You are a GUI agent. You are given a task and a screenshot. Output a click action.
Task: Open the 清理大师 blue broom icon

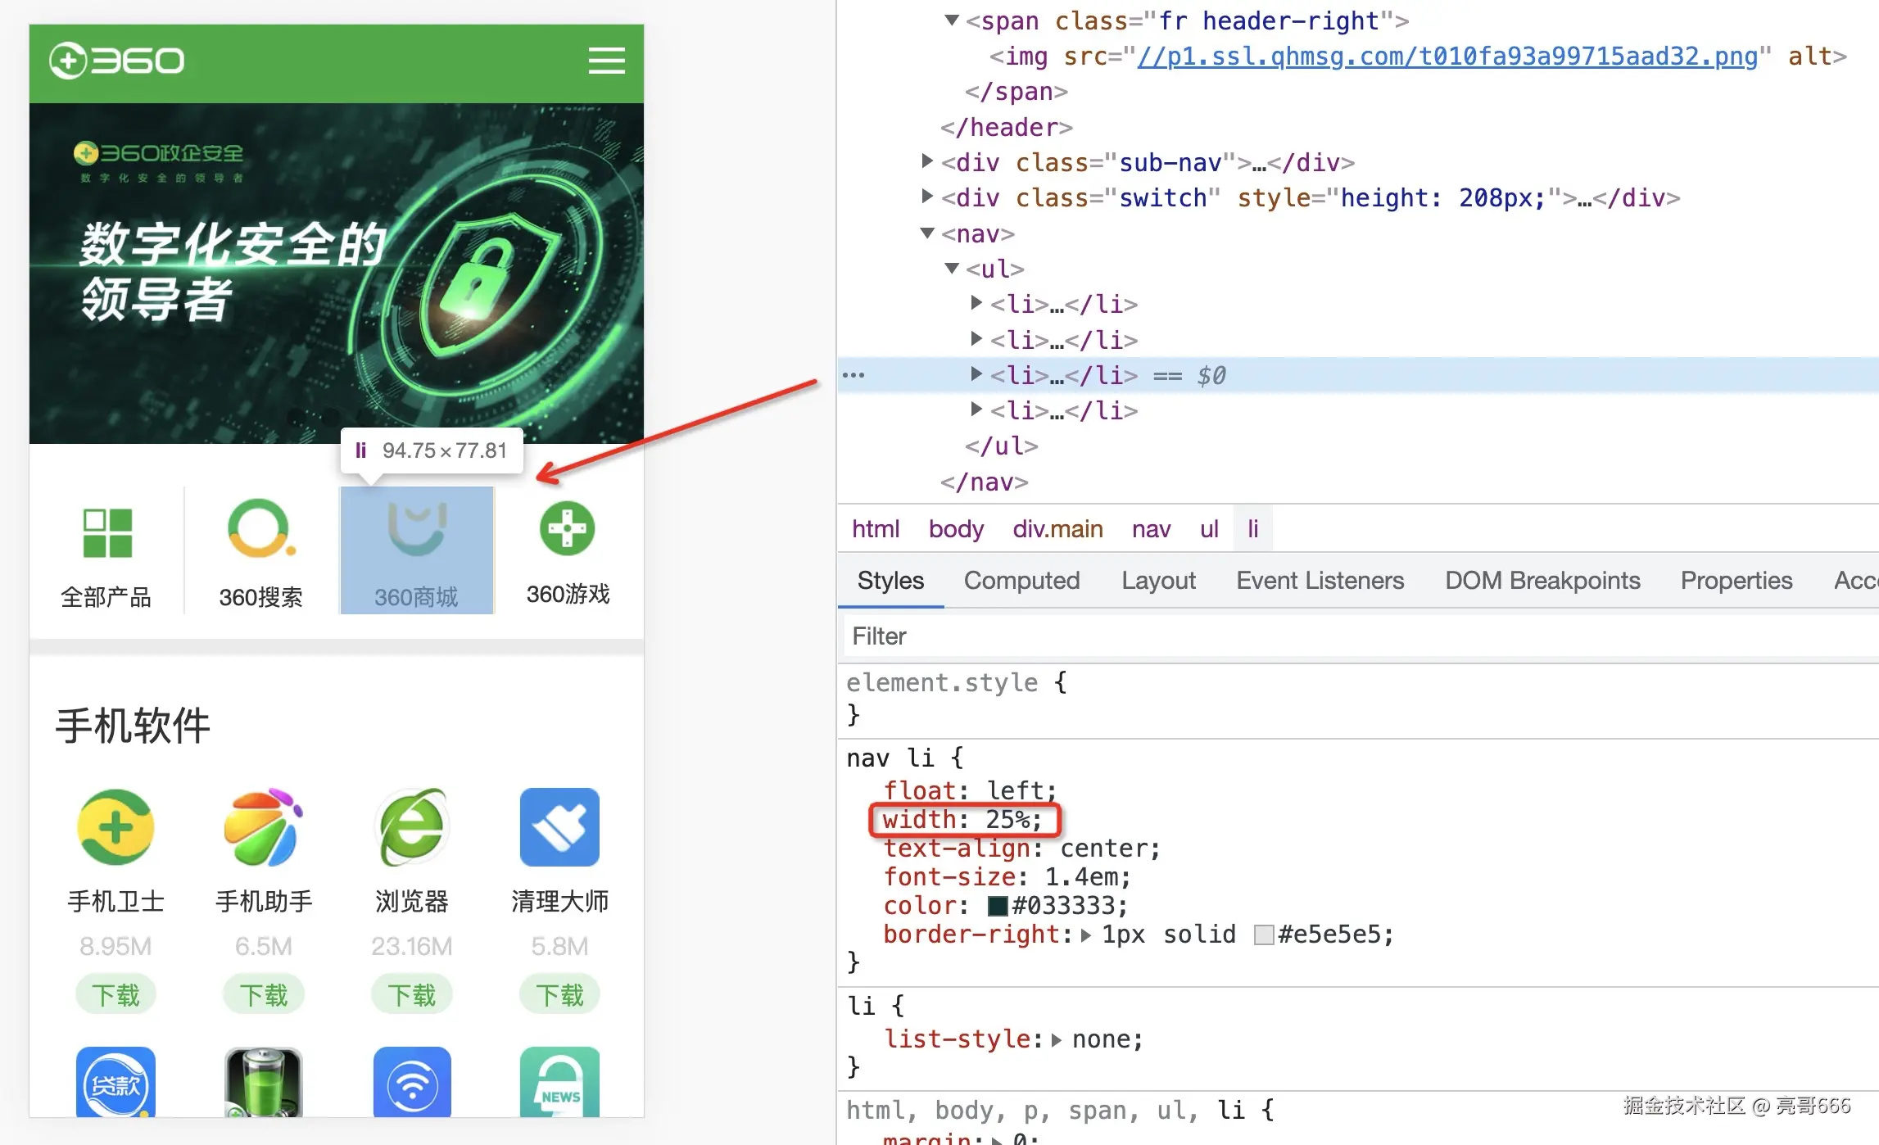[559, 827]
